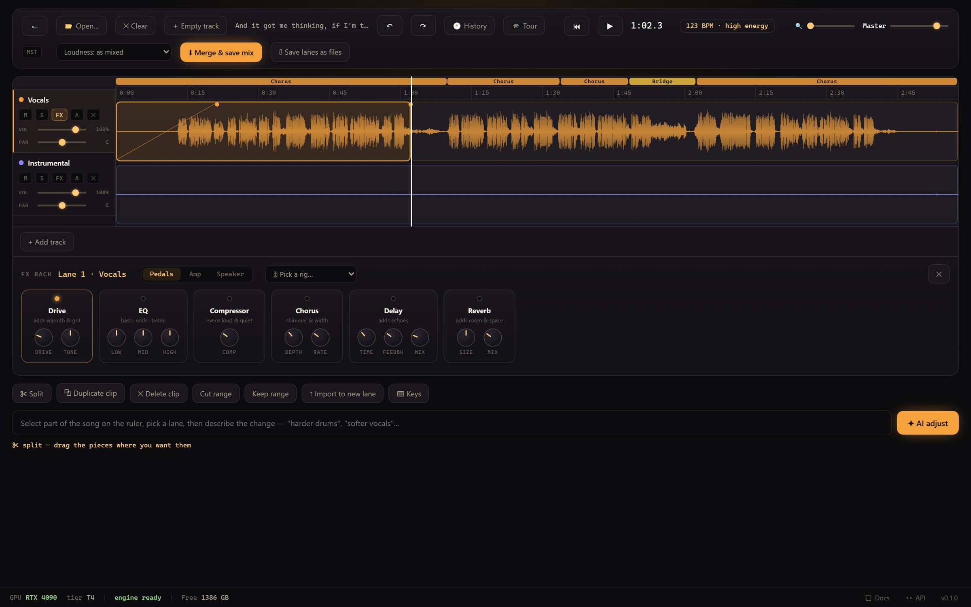Mute the Vocals track

25,115
